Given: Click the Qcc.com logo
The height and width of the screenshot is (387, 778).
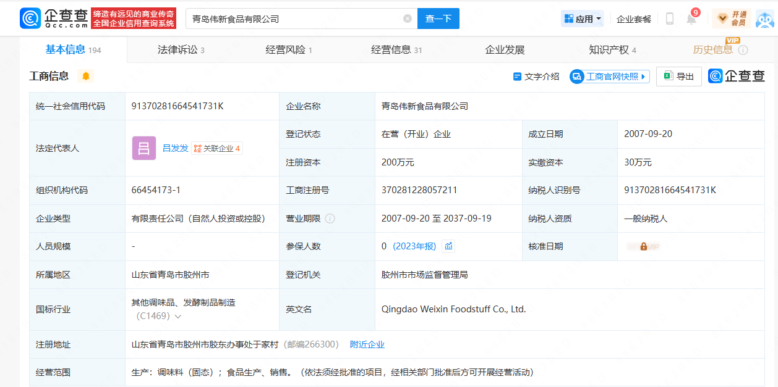Looking at the screenshot, I should pos(54,19).
